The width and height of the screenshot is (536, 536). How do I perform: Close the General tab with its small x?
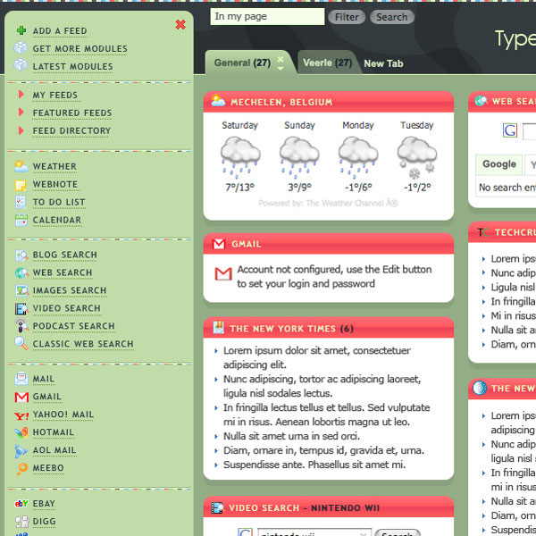(281, 59)
